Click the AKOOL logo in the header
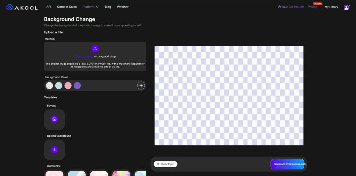 point(22,7)
